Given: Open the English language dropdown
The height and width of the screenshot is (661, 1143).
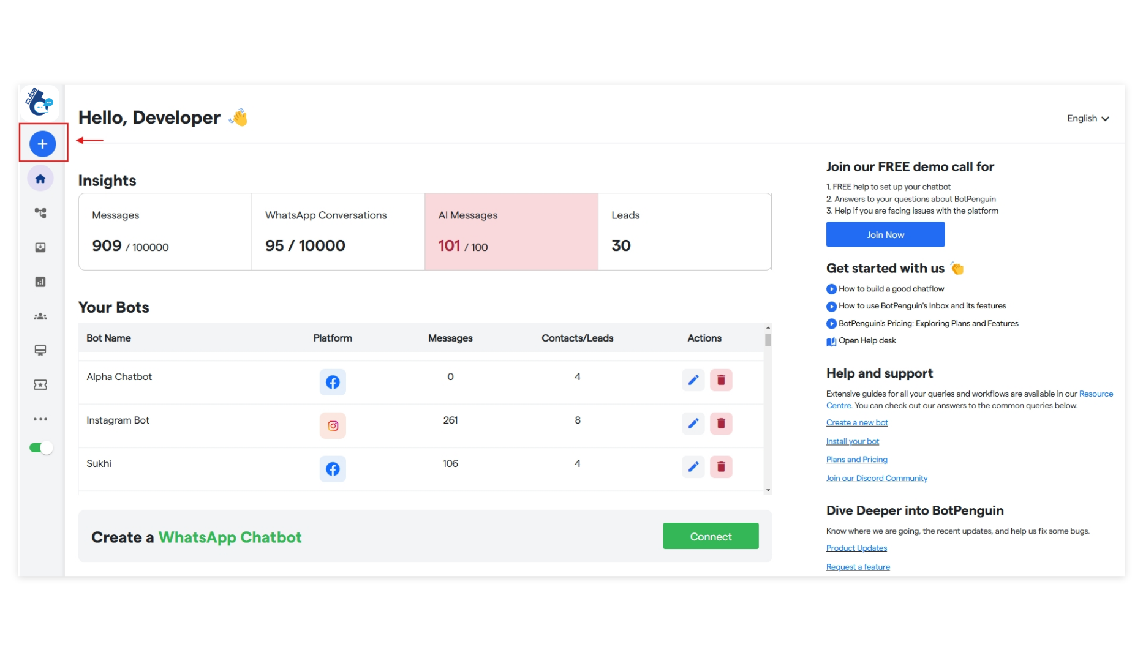Looking at the screenshot, I should click(x=1088, y=118).
